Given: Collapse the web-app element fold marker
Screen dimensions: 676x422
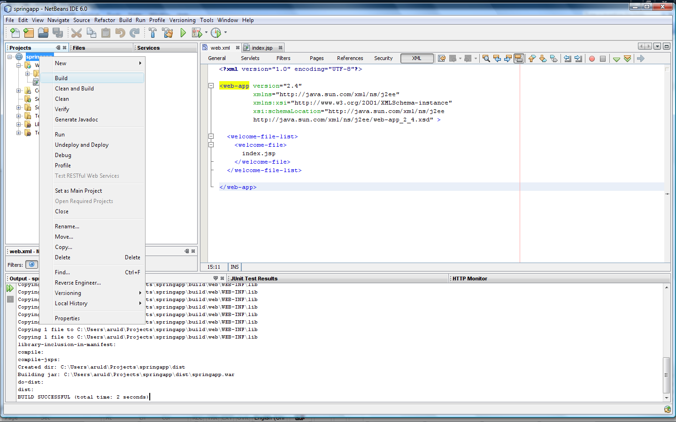Looking at the screenshot, I should (x=211, y=86).
